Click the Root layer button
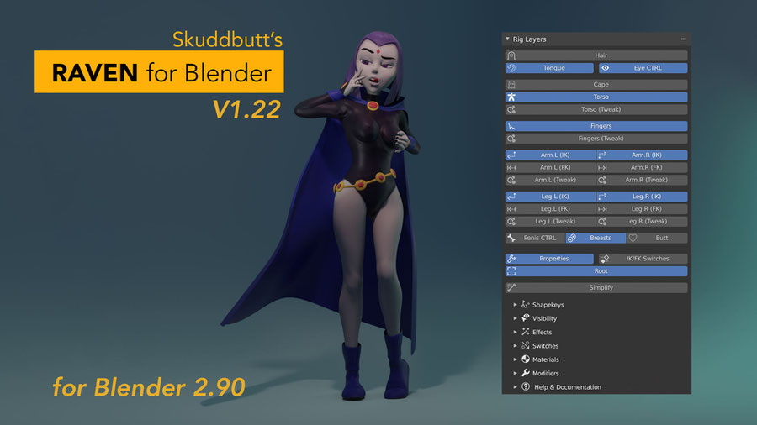 click(x=596, y=270)
